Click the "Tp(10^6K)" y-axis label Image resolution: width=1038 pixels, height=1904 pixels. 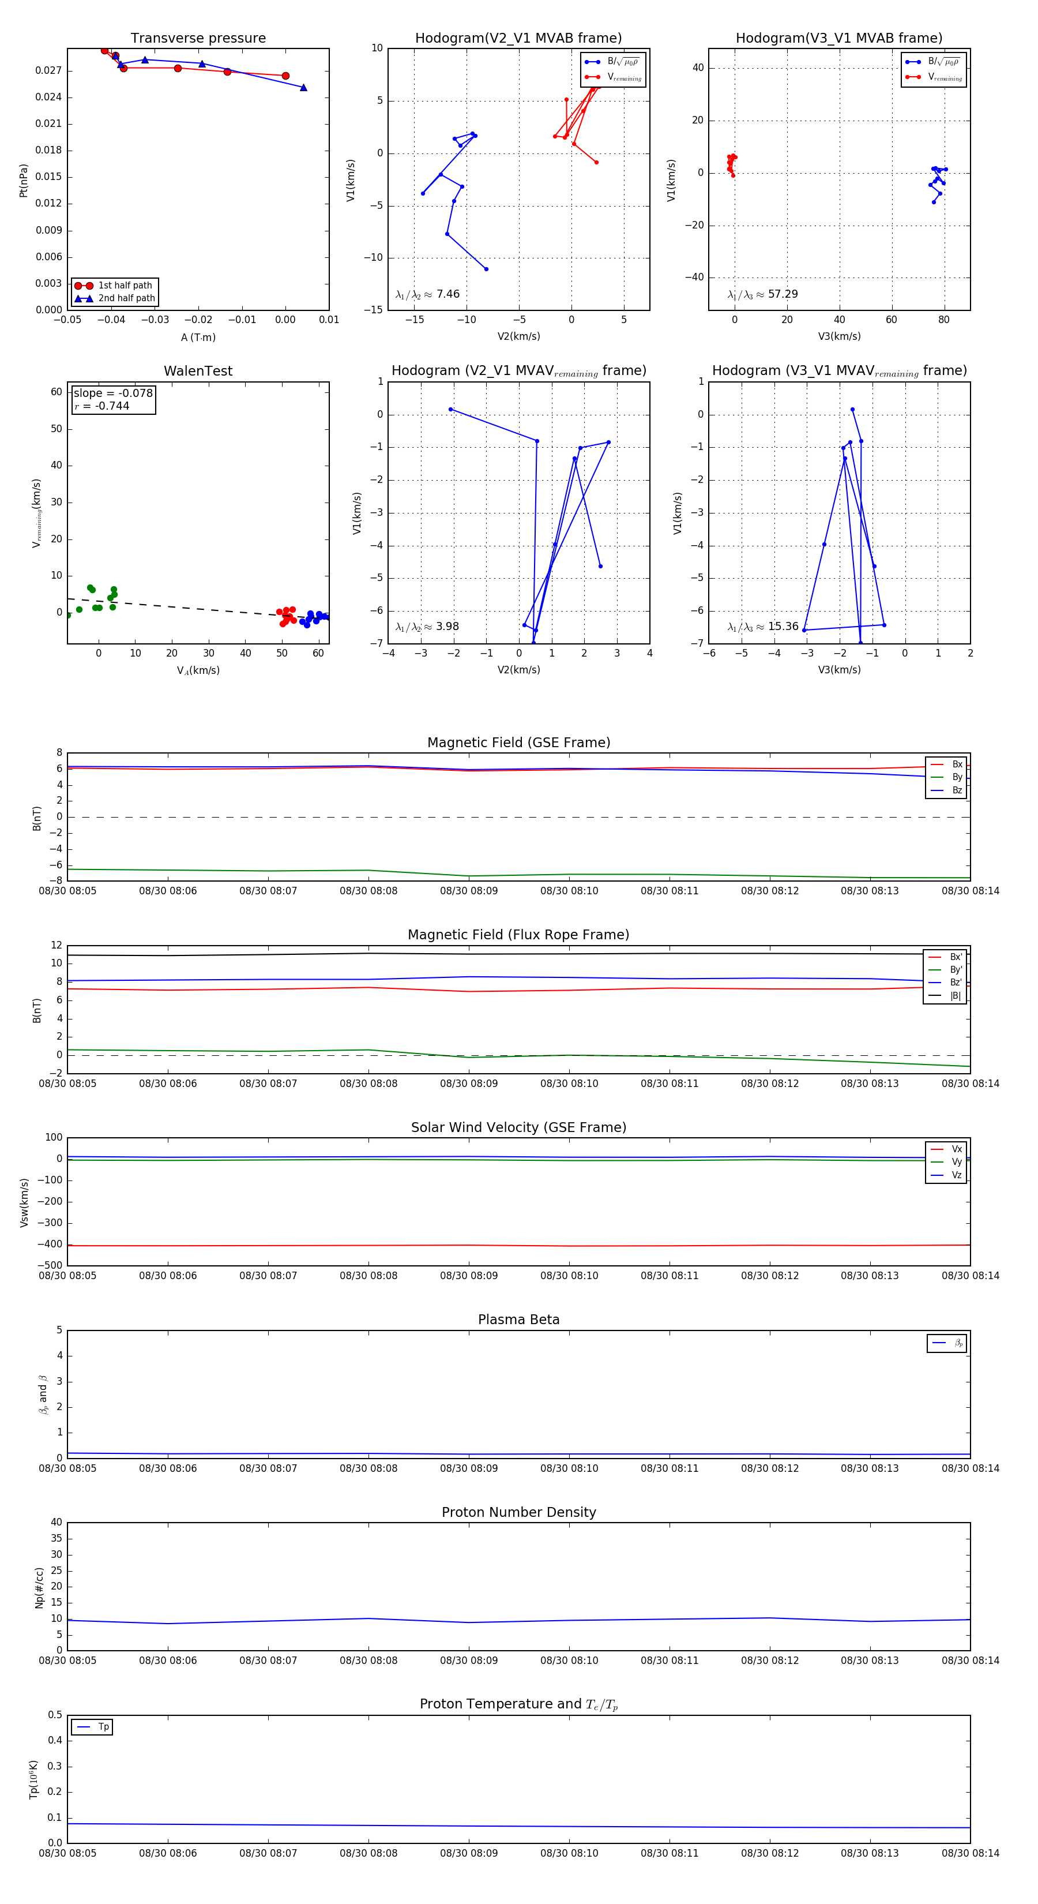(x=33, y=1779)
